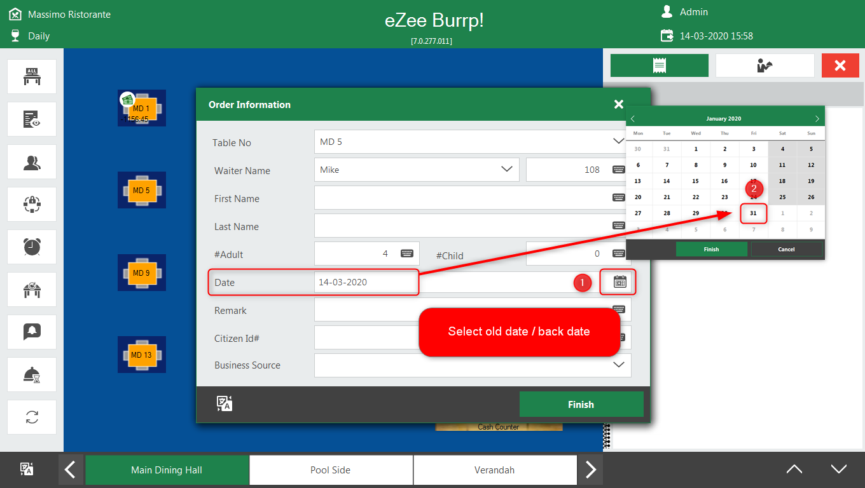Viewport: 865px width, 488px height.
Task: Click the table refresh icon in sidebar
Action: 32,289
